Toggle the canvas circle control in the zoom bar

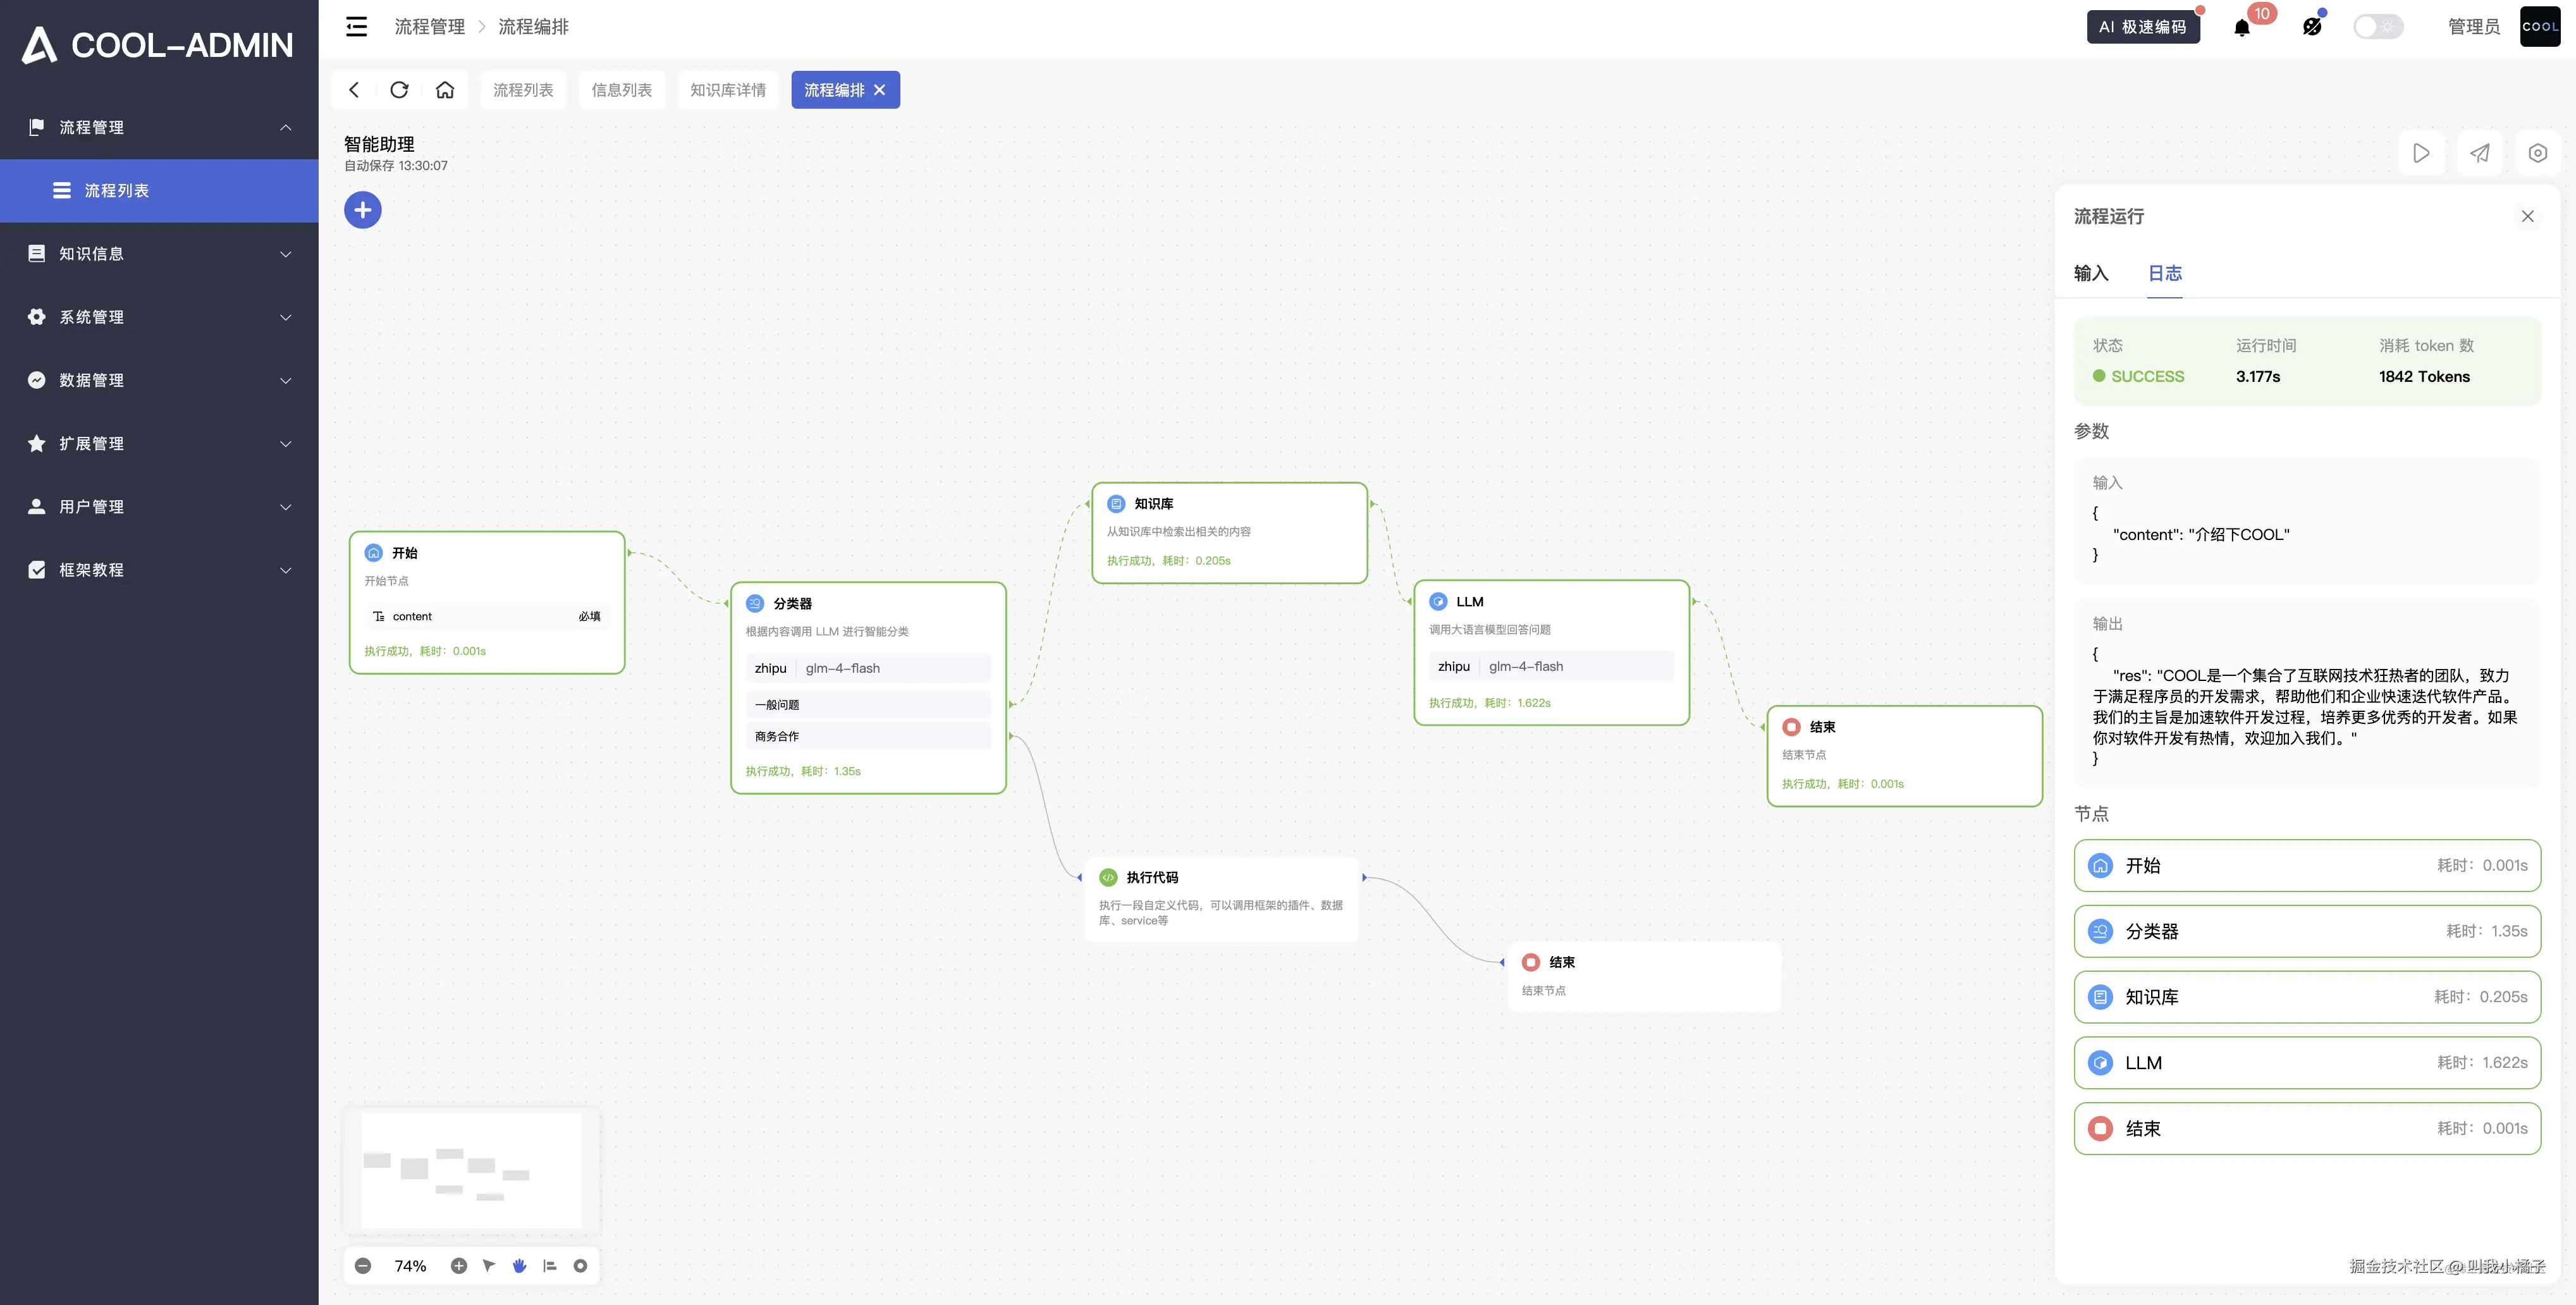tap(580, 1265)
